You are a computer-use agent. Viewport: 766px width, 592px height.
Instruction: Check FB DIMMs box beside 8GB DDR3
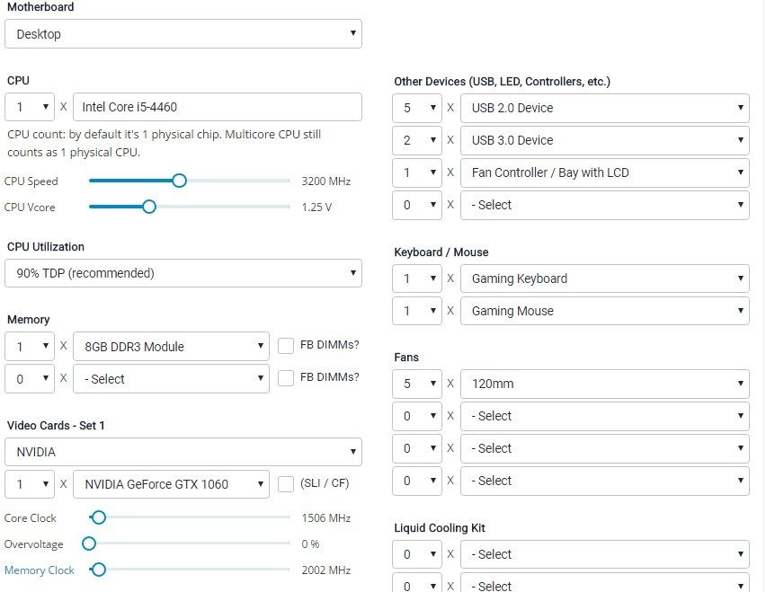pos(286,346)
